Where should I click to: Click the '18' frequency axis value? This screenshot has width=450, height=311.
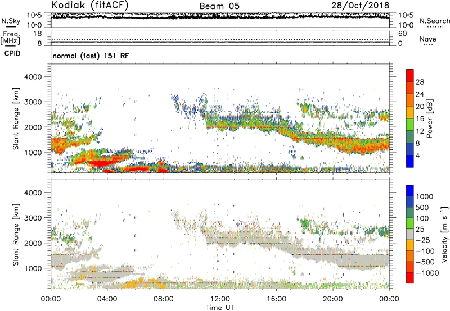(x=38, y=34)
